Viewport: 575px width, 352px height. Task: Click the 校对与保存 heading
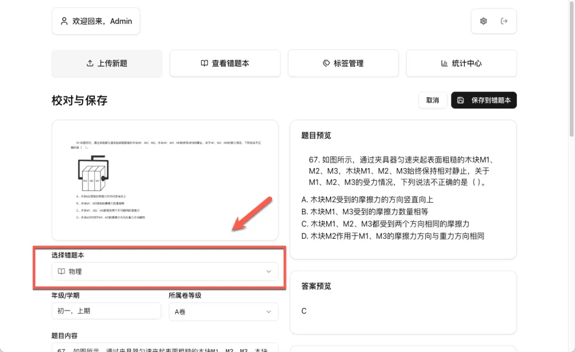[79, 100]
